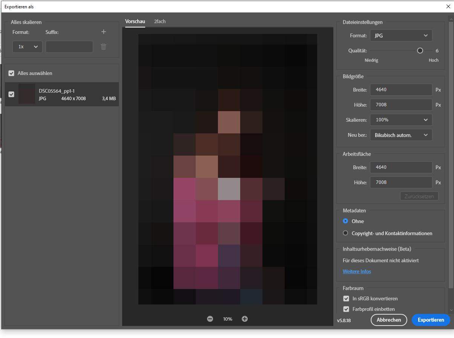Open the 1x scale format dropdown
Viewport: 454px width, 338px height.
coord(28,47)
